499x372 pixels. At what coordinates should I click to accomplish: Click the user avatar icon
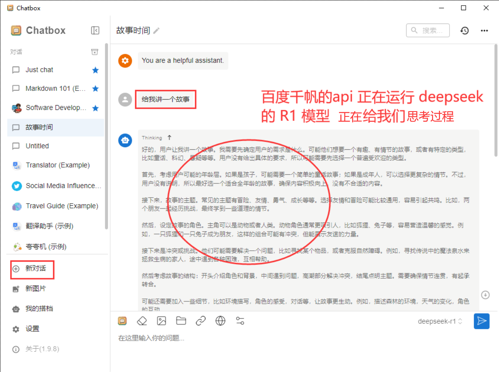(x=125, y=100)
